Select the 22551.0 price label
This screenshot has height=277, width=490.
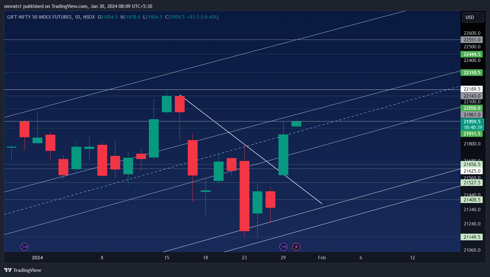click(x=472, y=40)
